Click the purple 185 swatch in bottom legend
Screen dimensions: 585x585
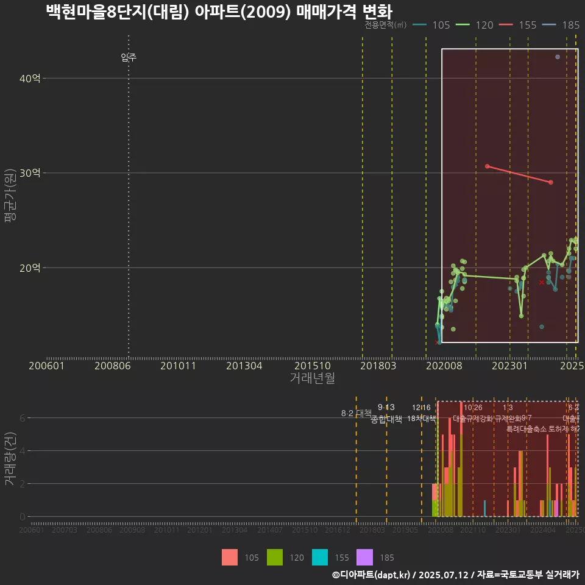click(364, 558)
